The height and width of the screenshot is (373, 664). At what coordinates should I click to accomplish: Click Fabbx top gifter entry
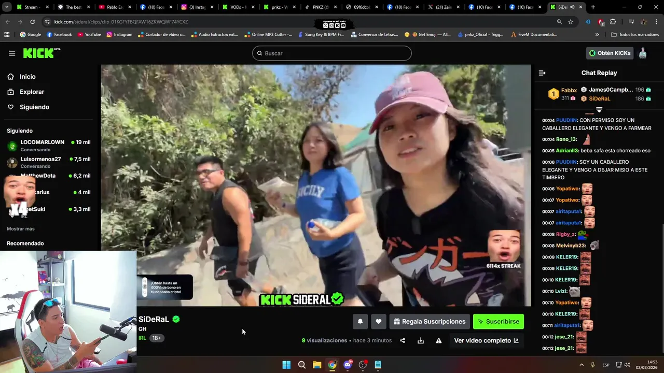(x=563, y=94)
